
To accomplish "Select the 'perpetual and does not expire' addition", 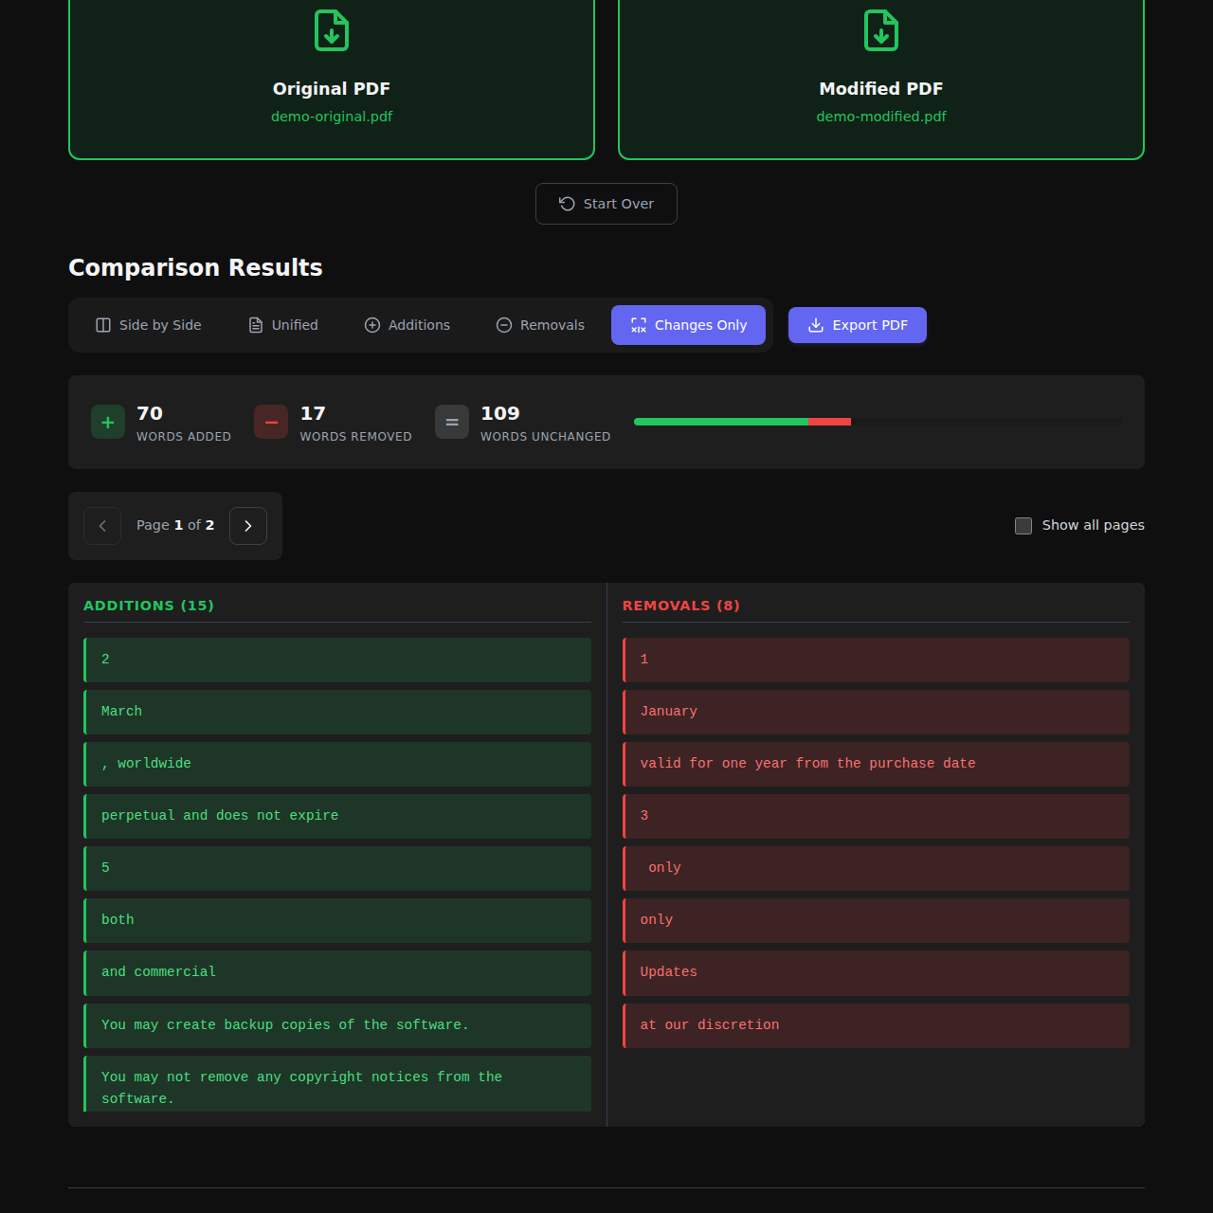I will click(x=337, y=816).
